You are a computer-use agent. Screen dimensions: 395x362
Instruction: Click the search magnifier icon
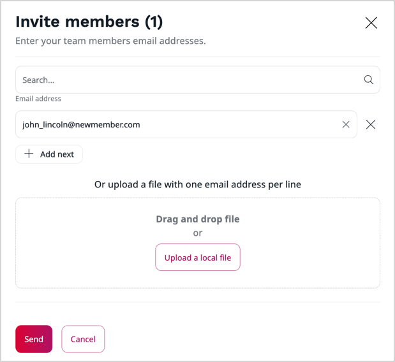(x=368, y=80)
